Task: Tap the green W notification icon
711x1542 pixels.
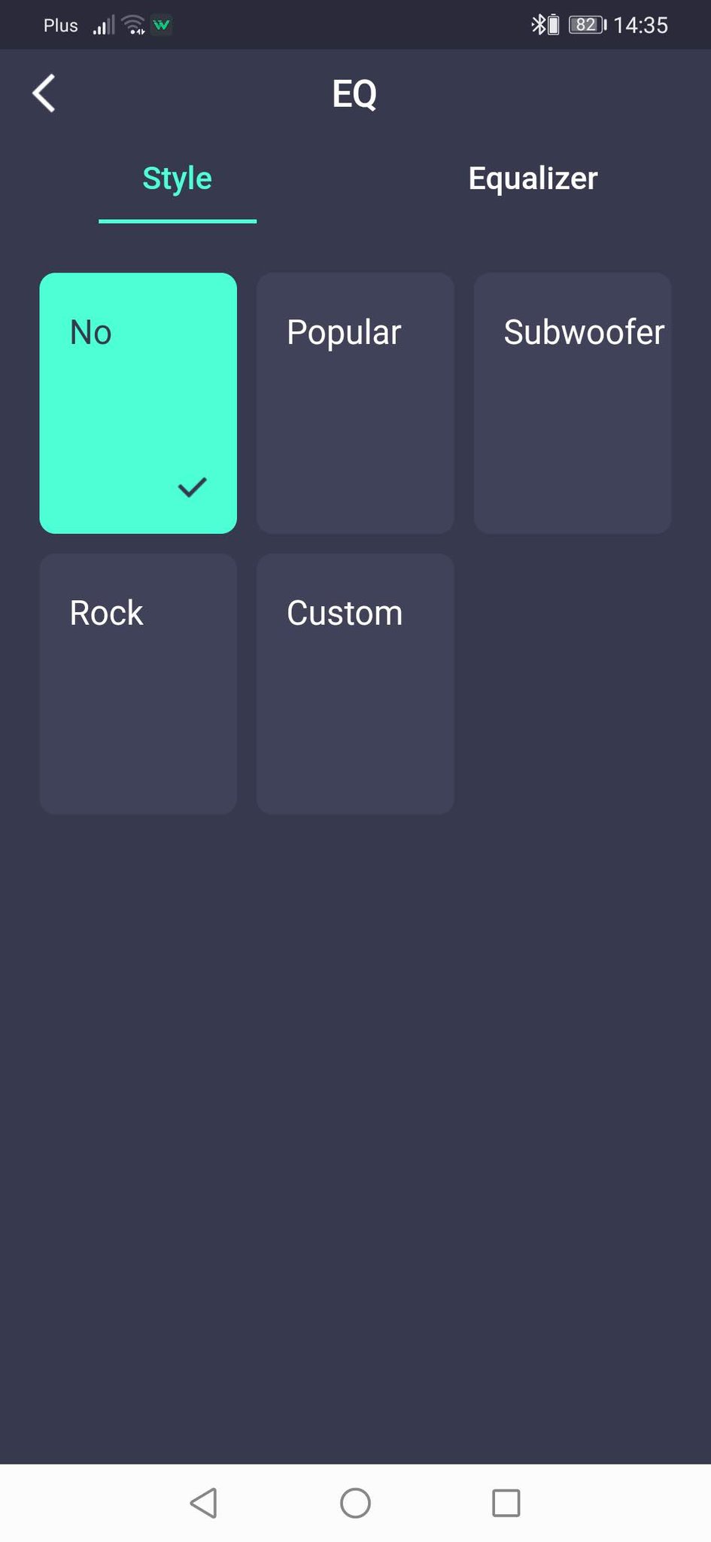Action: pos(162,26)
